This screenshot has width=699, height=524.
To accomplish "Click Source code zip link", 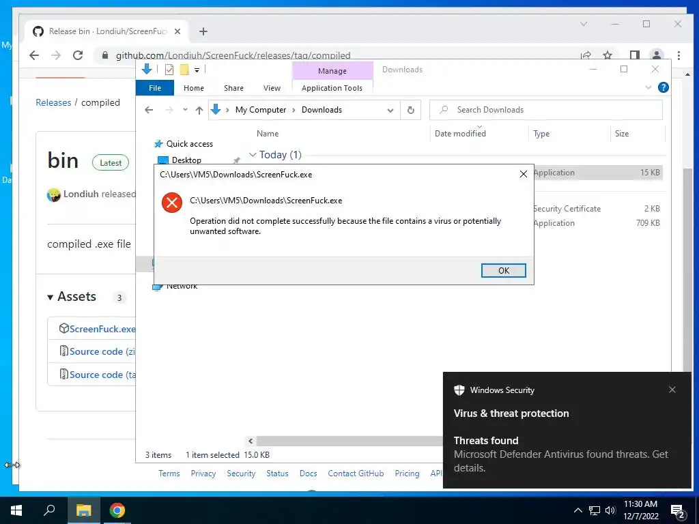I will point(102,351).
